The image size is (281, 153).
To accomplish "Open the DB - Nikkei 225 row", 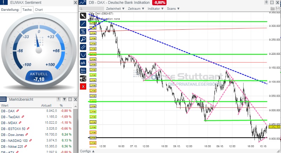I will tap(36, 146).
